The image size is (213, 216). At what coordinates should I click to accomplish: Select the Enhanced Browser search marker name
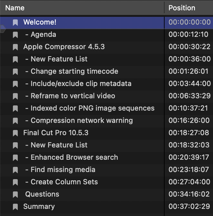pyautogui.click(x=72, y=157)
